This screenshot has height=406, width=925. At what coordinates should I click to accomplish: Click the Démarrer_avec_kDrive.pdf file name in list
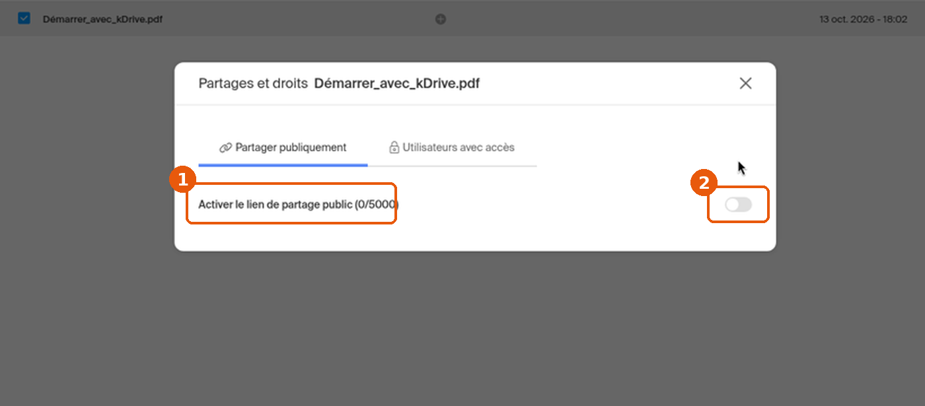(x=102, y=19)
